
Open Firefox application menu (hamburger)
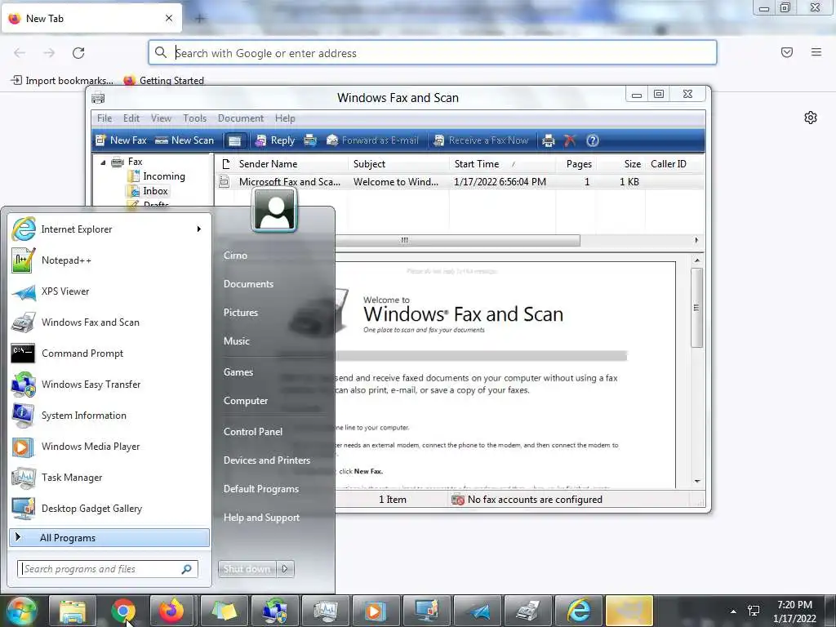click(816, 52)
